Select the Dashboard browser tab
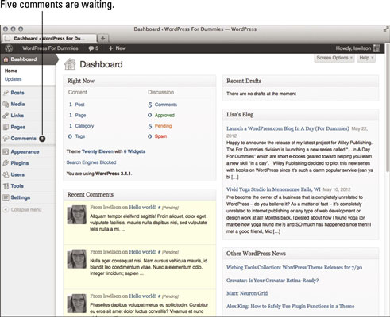The height and width of the screenshot is (317, 390). [x=49, y=39]
